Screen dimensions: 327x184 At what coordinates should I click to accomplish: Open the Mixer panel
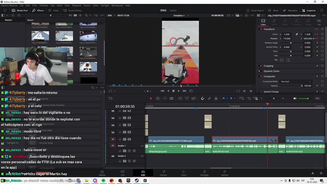[x=273, y=10]
